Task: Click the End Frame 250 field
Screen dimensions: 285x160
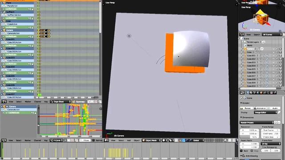Action: coord(271,133)
